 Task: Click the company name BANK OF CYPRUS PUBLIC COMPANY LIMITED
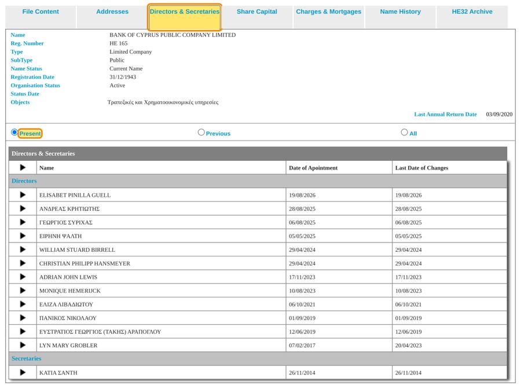pyautogui.click(x=173, y=35)
